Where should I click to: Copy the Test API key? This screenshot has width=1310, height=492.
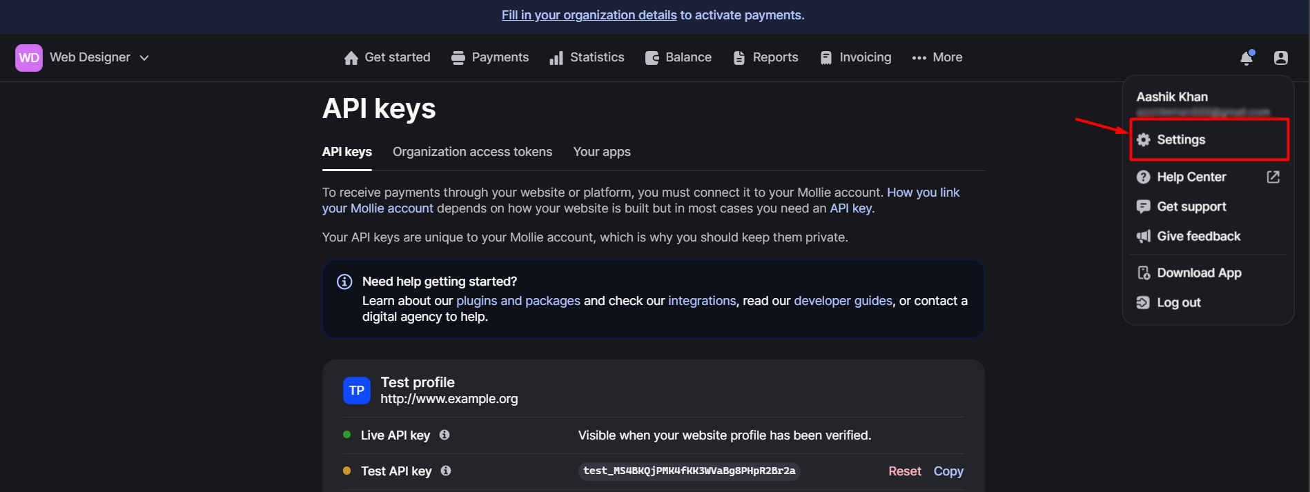click(948, 471)
